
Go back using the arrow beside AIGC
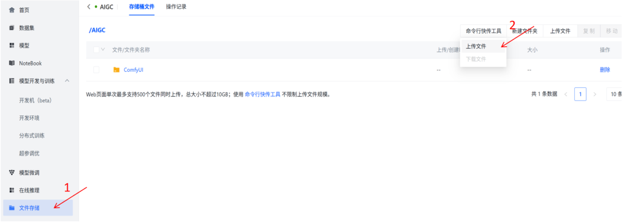89,7
